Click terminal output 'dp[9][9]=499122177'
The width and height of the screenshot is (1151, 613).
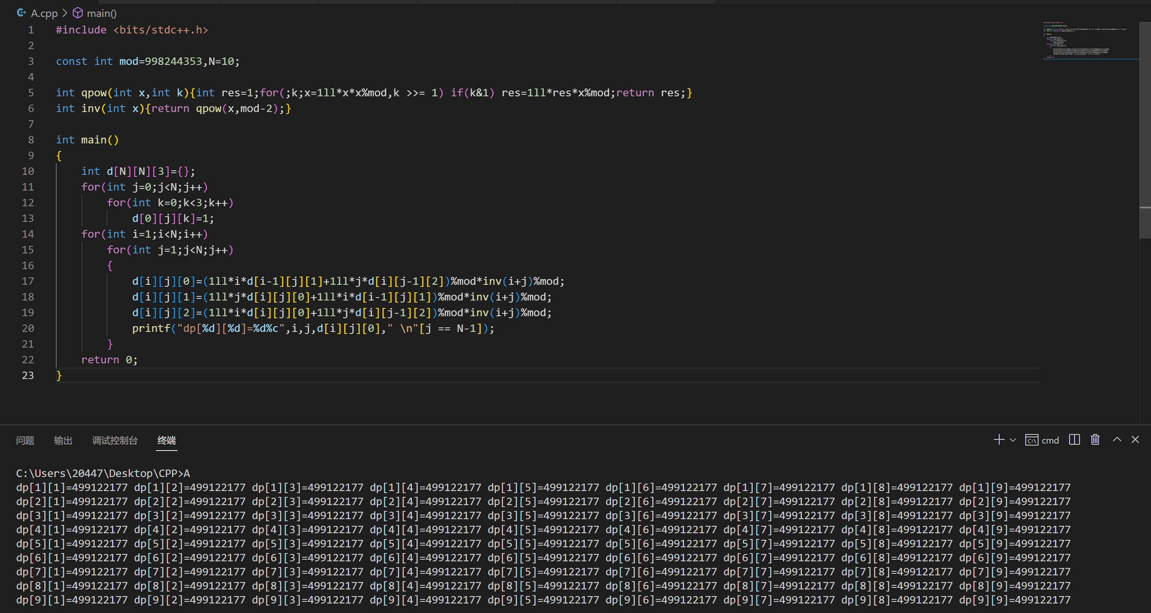[1015, 600]
